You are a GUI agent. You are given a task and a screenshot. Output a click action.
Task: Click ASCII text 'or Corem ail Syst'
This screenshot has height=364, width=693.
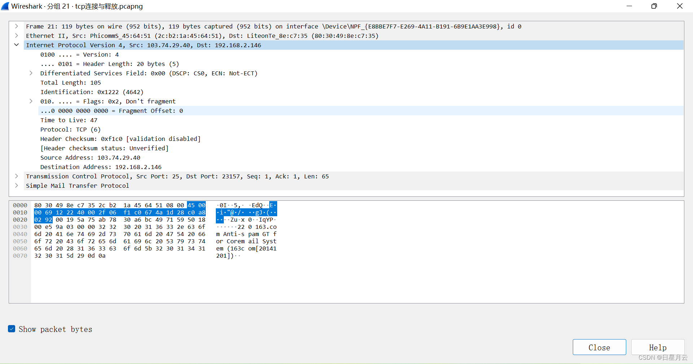247,241
